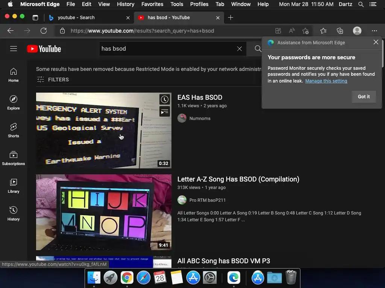Open the Tools menu

(x=177, y=4)
